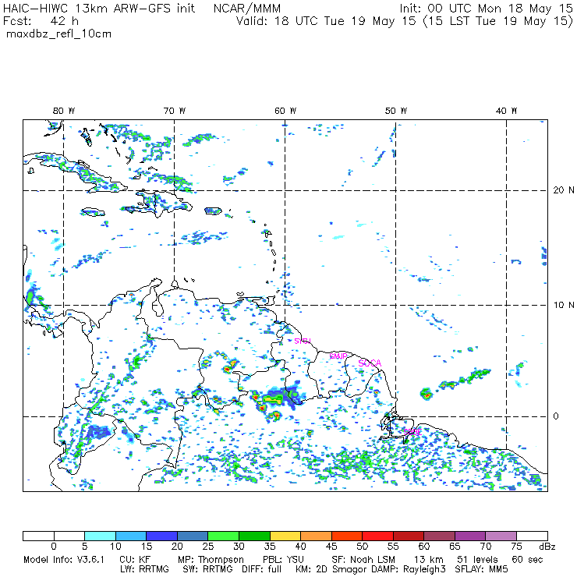This screenshot has width=577, height=577.
Task: Click the 'maxdbz_refl_10cm' field name
Action: pos(59,34)
